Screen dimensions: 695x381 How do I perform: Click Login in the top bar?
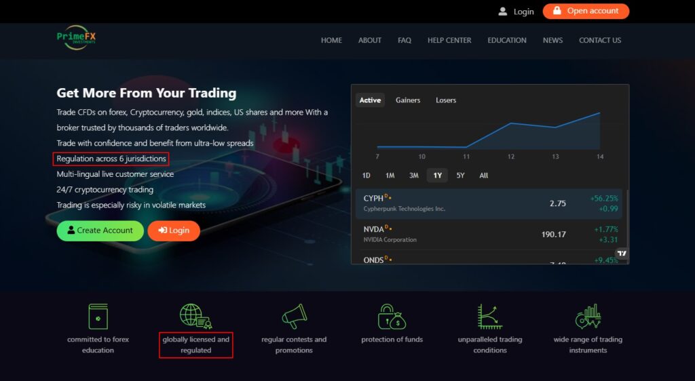(x=523, y=12)
